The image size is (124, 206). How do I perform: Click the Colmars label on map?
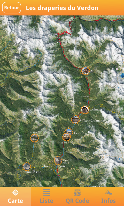click(x=96, y=109)
